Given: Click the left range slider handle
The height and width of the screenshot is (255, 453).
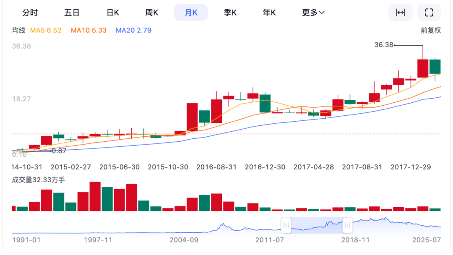Looking at the screenshot, I should pyautogui.click(x=286, y=225).
